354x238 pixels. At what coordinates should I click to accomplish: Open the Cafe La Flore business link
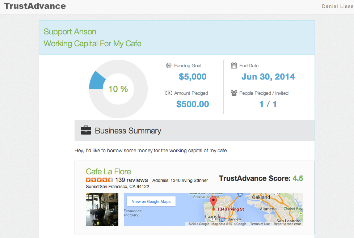point(108,171)
